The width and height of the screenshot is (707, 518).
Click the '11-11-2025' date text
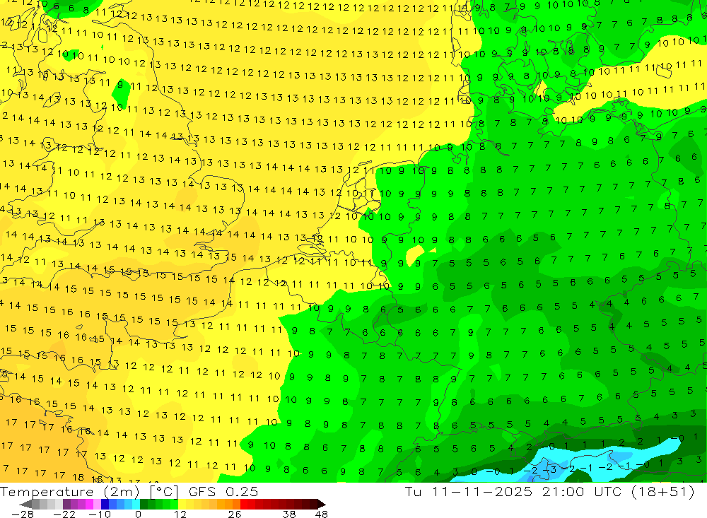click(482, 491)
